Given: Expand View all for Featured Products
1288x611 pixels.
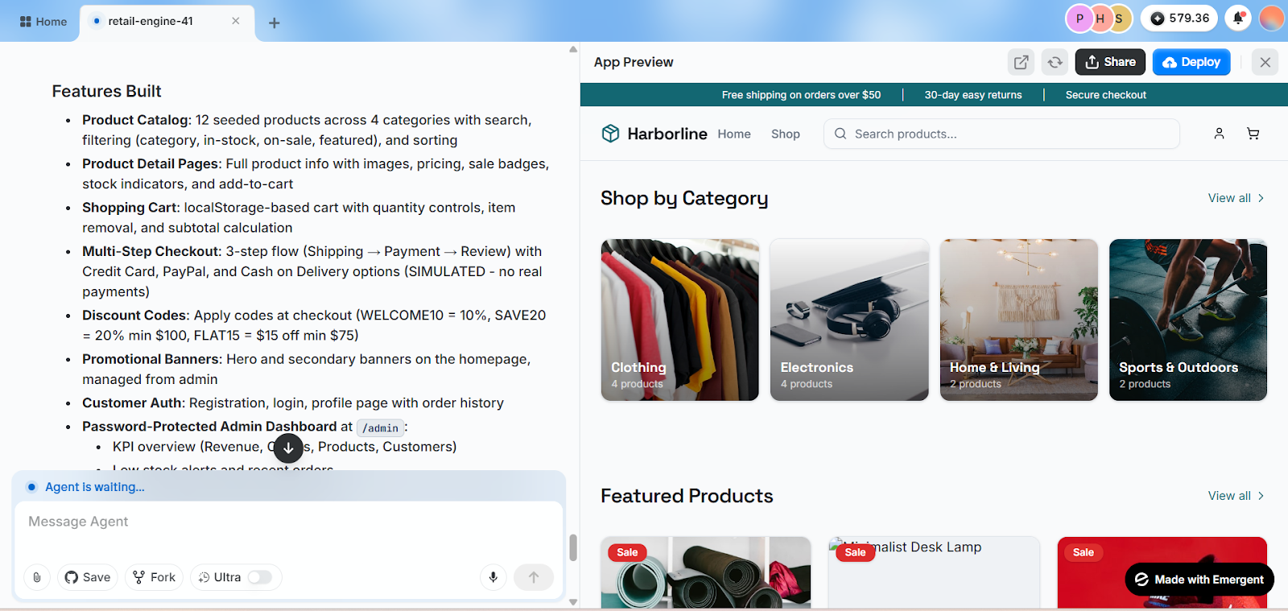Looking at the screenshot, I should (1236, 496).
